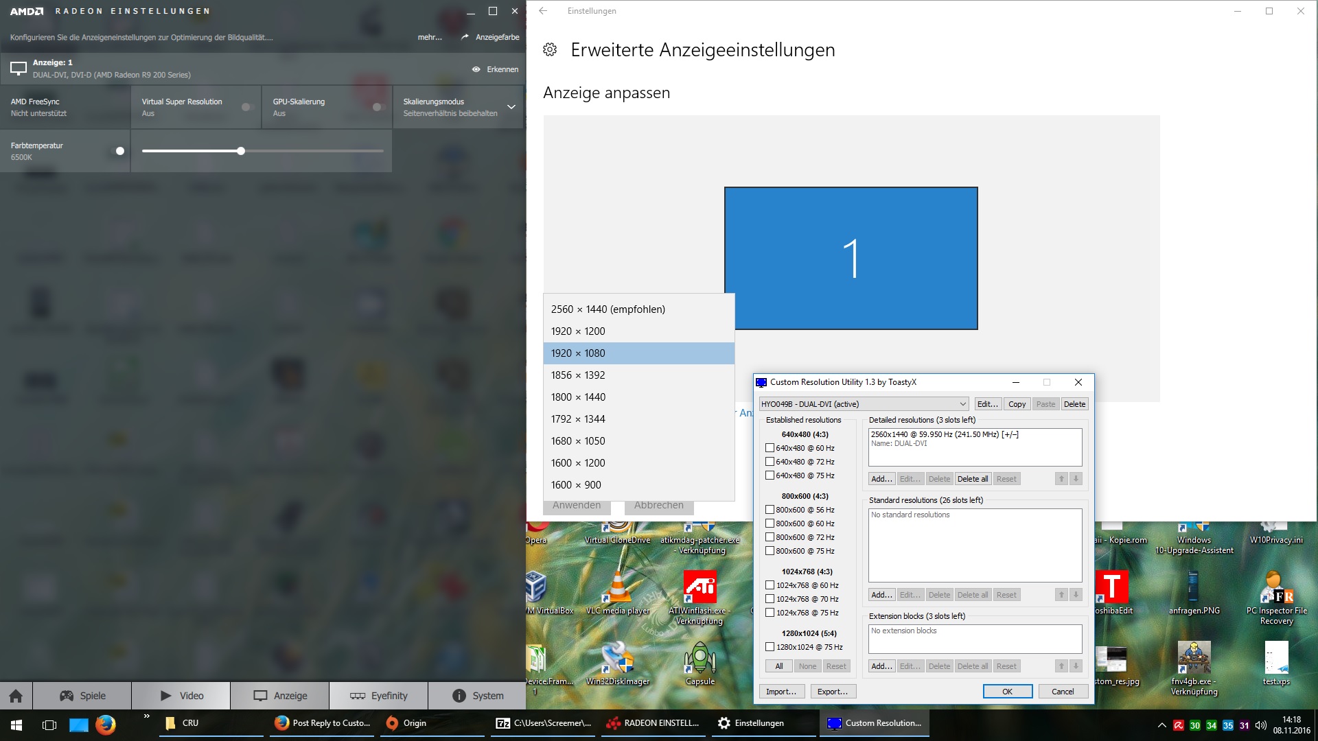Open the HYO049B monitor selection dropdown
The image size is (1318, 741).
(x=864, y=404)
